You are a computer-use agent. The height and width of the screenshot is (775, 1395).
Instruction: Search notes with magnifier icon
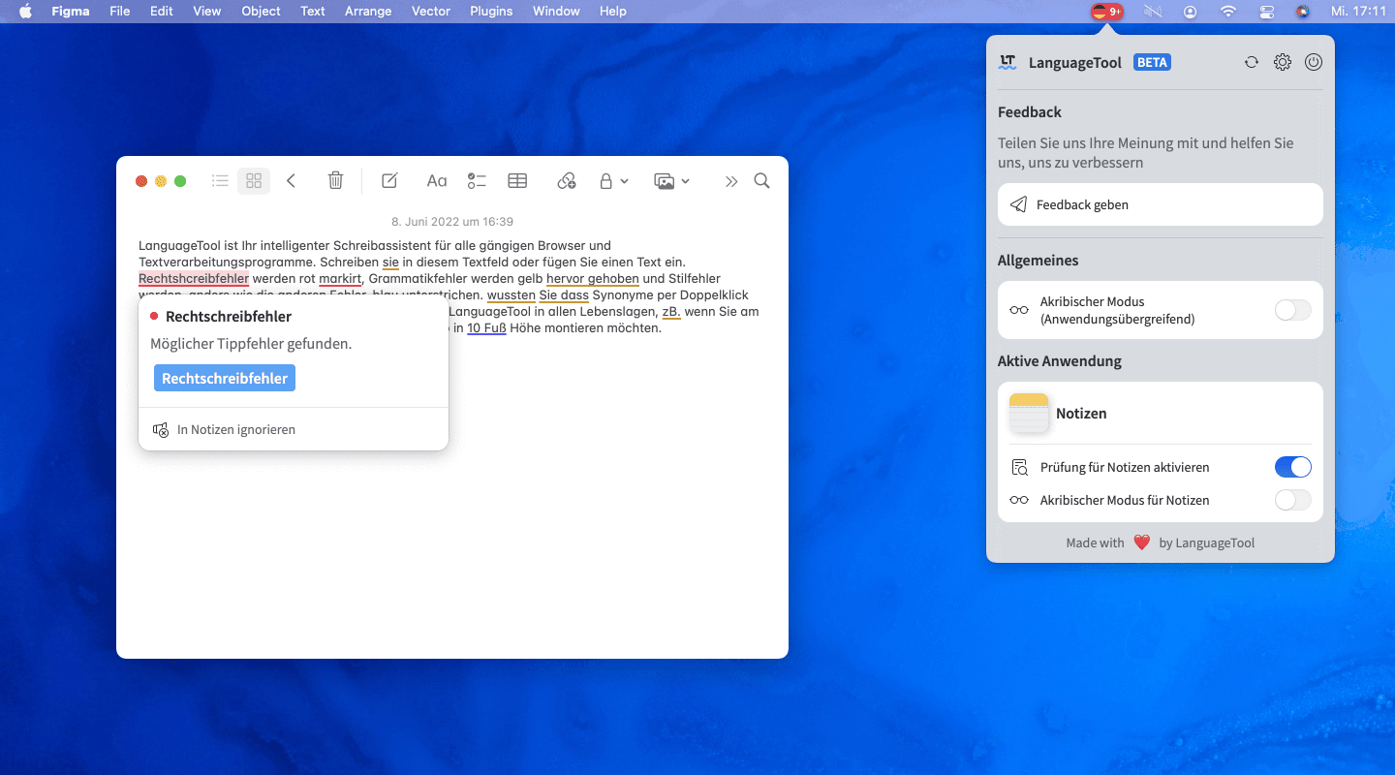(762, 180)
